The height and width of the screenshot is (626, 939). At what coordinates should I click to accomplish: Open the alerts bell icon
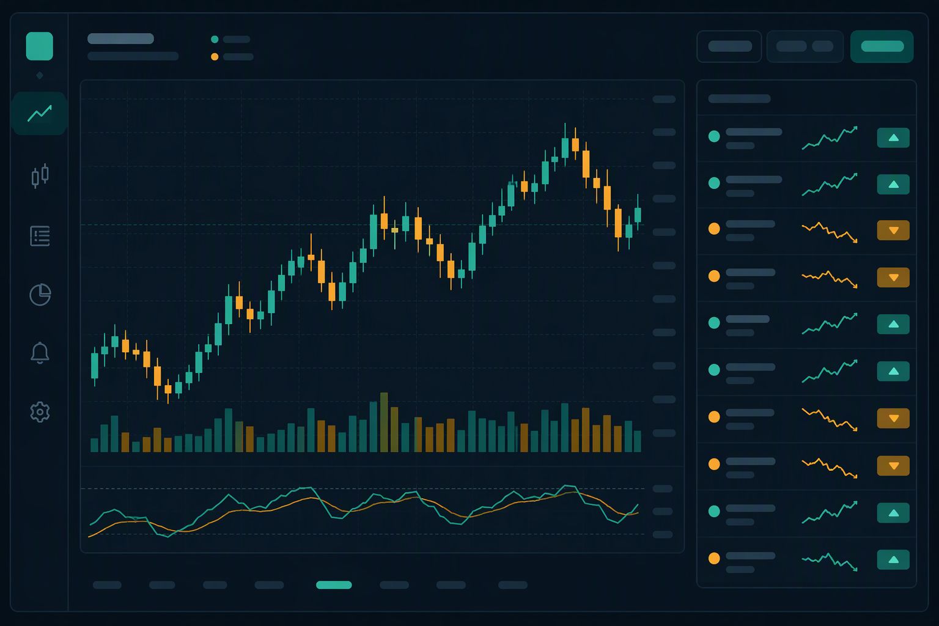(x=40, y=353)
